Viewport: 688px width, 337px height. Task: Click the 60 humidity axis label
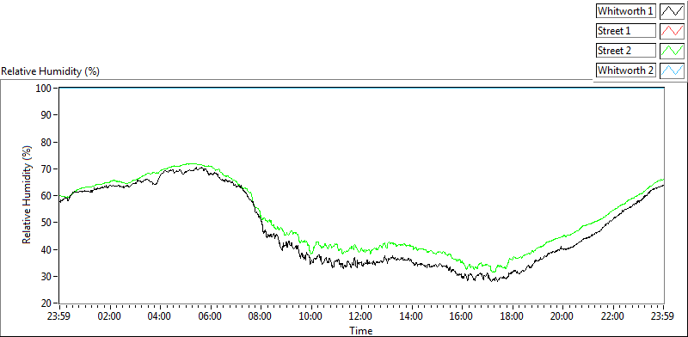pos(47,196)
